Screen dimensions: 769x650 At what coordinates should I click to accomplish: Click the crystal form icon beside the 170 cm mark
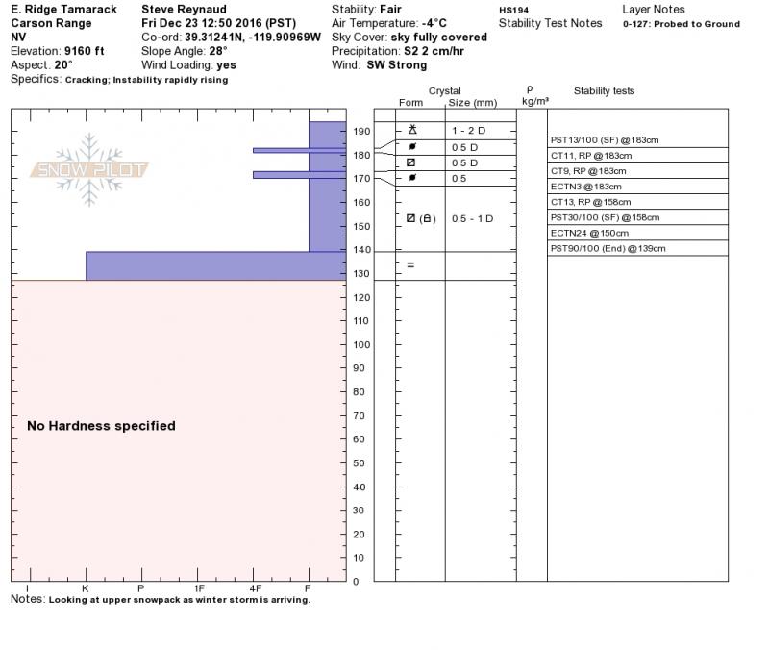point(412,178)
